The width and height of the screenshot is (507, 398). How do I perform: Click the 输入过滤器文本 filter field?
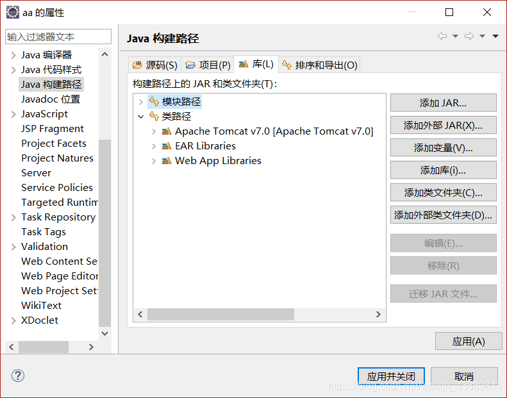coord(58,37)
